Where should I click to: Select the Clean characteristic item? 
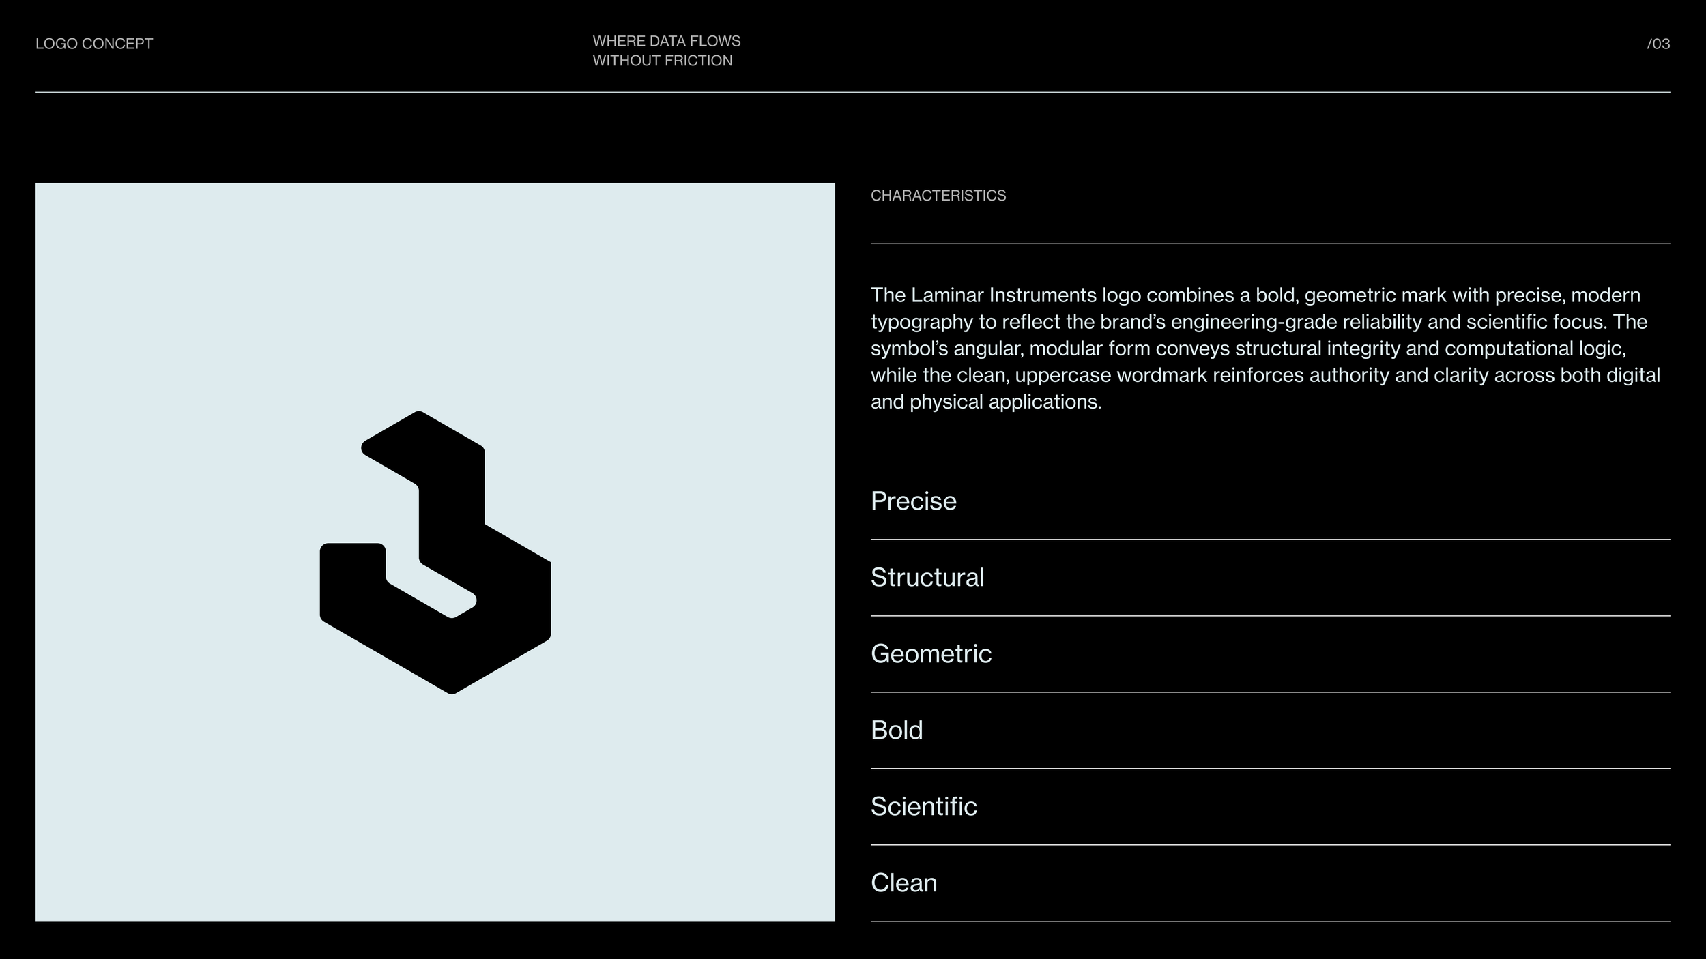point(903,883)
